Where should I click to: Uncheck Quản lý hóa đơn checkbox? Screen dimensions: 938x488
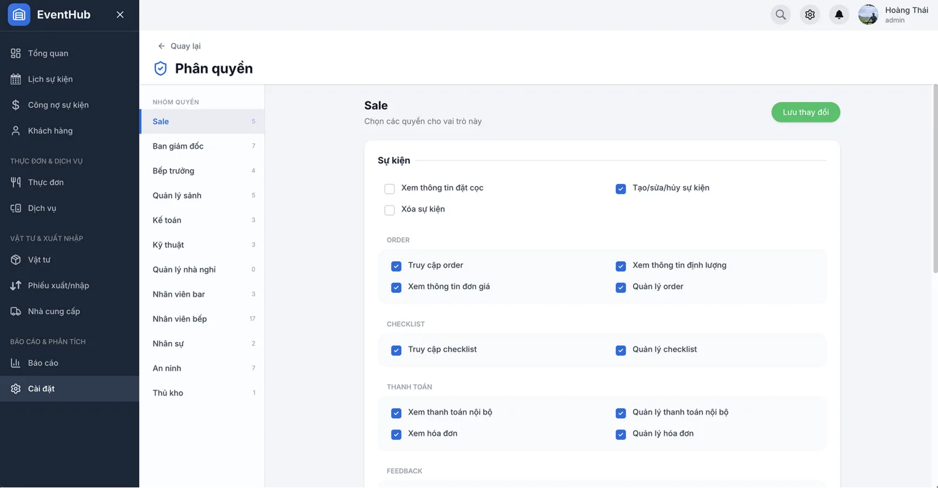point(620,434)
